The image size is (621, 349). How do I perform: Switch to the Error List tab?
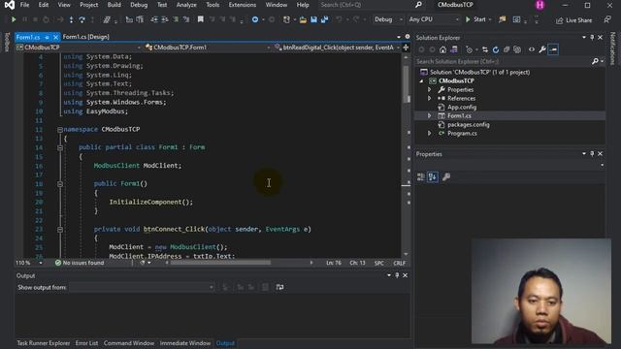tap(86, 343)
